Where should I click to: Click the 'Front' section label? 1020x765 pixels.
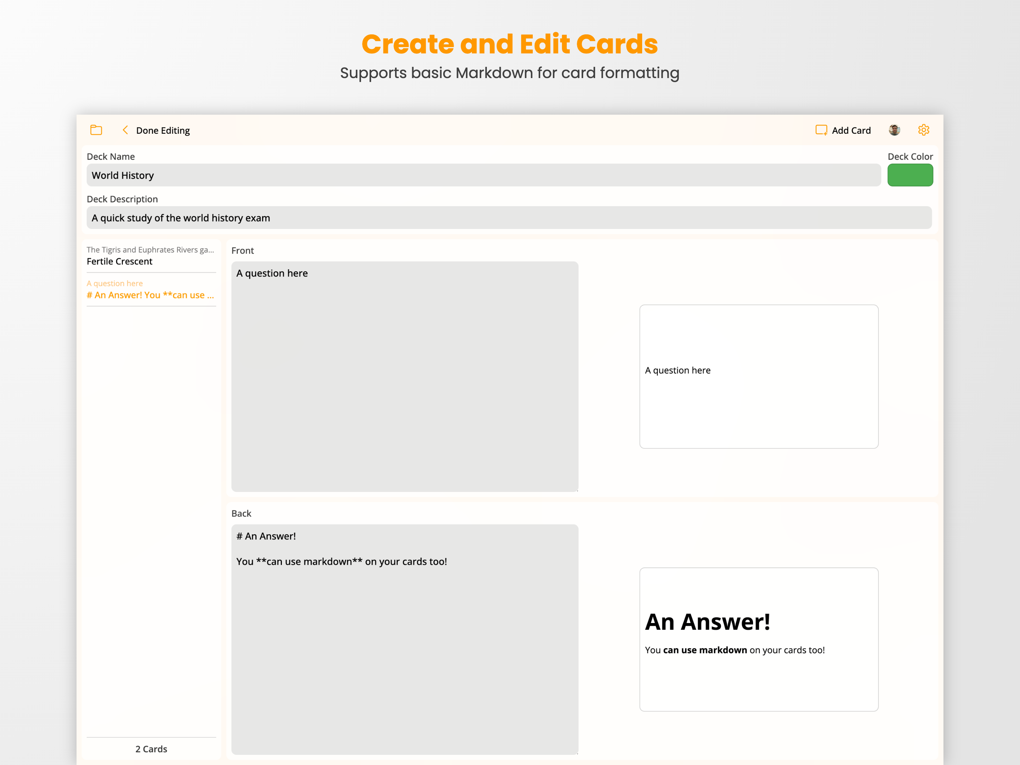(x=243, y=251)
